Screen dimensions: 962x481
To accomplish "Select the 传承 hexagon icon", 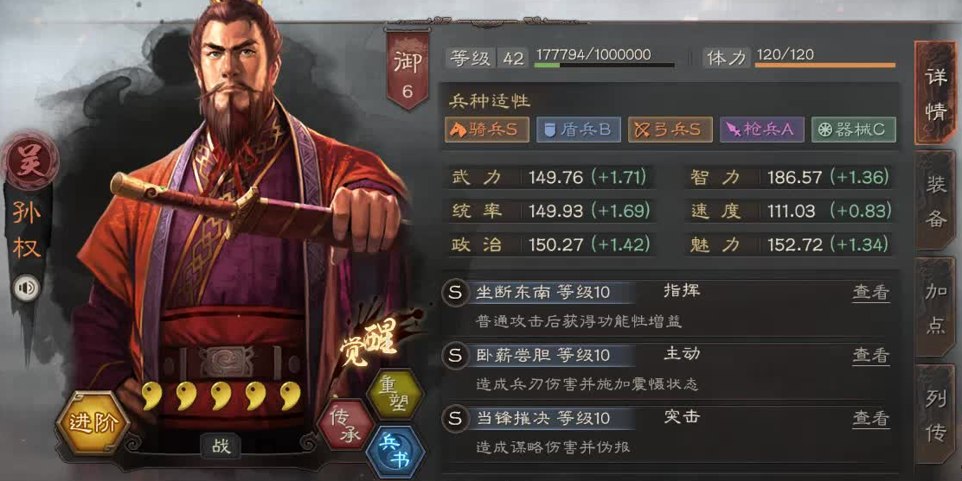I will click(345, 425).
